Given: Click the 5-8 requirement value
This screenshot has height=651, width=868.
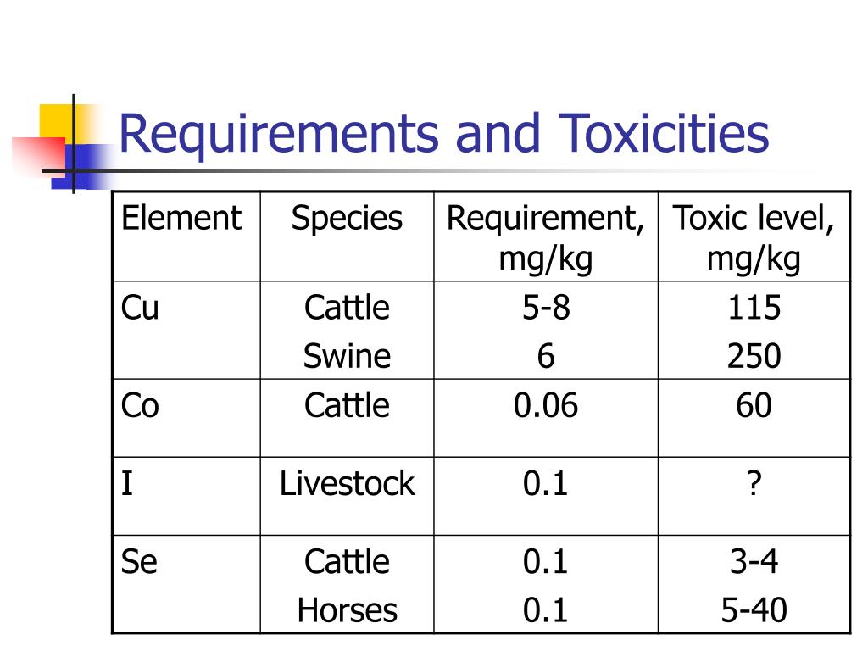Looking at the screenshot, I should point(546,307).
